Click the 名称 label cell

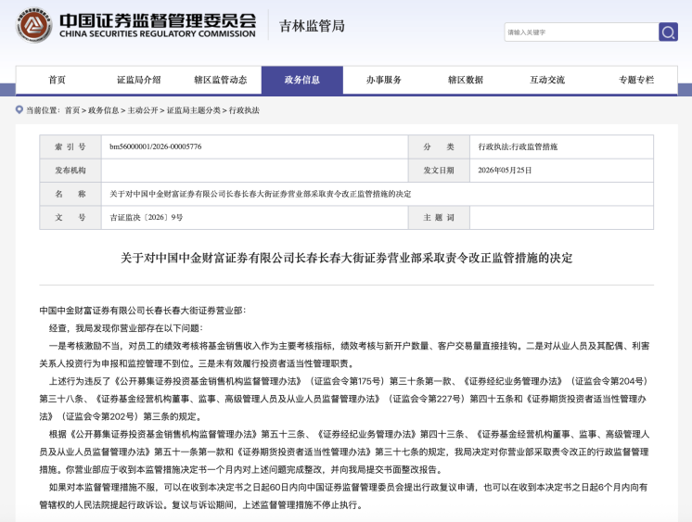click(70, 194)
